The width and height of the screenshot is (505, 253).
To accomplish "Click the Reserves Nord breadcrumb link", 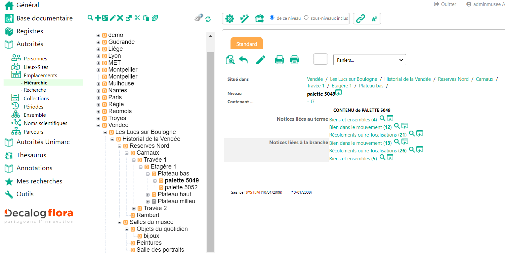I will (x=453, y=79).
